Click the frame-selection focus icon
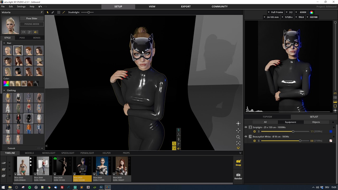This screenshot has height=190, width=338. click(x=238, y=143)
